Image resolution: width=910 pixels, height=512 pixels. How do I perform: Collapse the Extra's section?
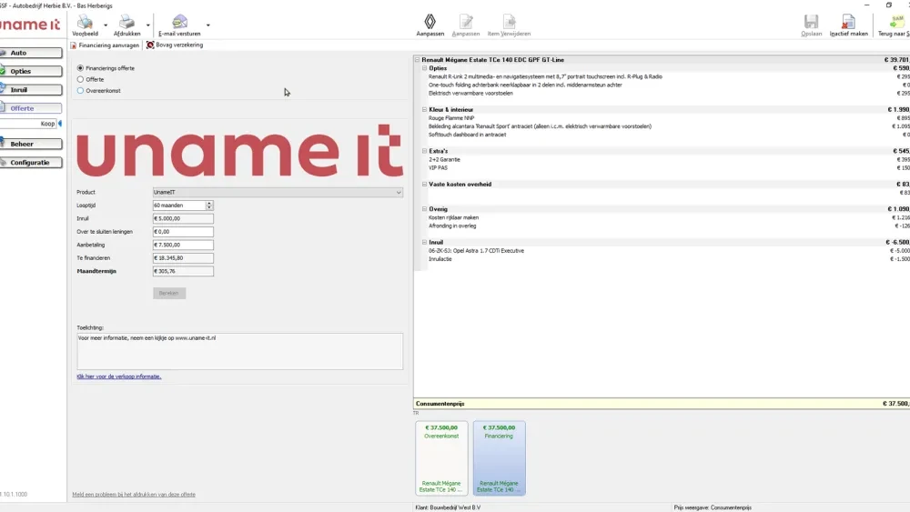pos(424,151)
